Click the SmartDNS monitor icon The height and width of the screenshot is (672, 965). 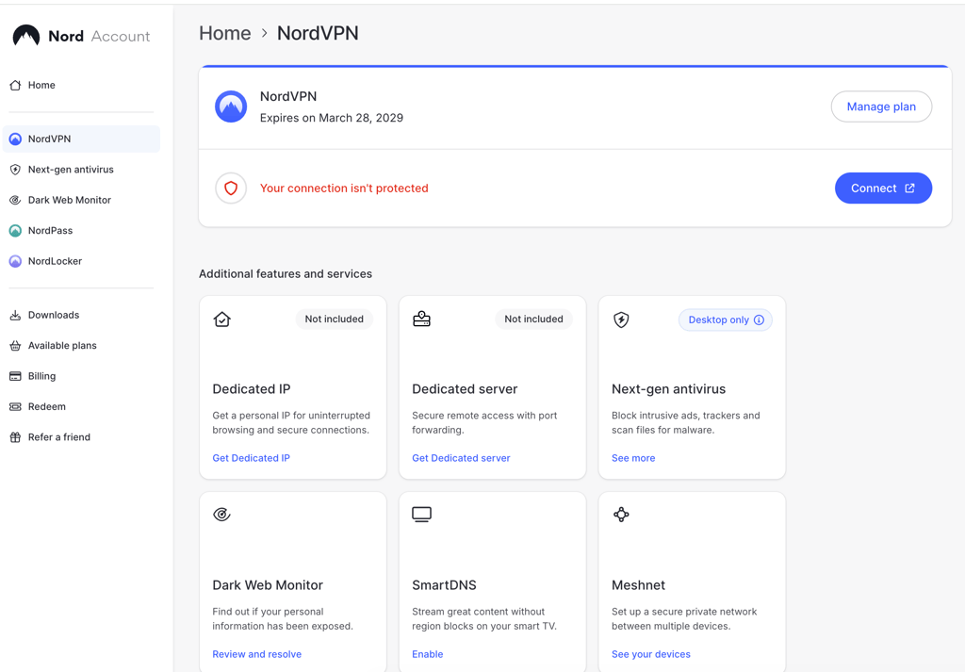421,515
